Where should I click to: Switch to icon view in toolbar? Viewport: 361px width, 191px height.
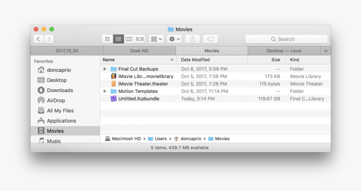[x=107, y=39]
